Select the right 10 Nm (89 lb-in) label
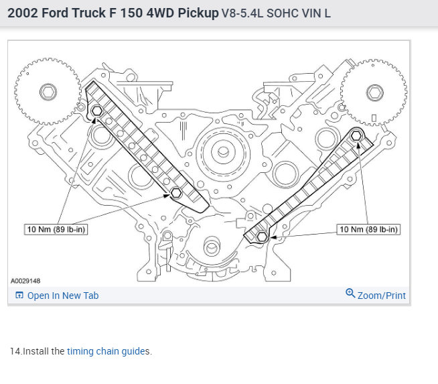This screenshot has height=384, width=438. coord(368,229)
